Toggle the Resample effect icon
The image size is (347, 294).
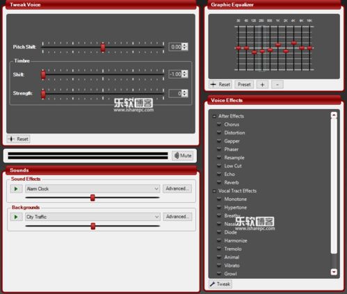point(219,158)
